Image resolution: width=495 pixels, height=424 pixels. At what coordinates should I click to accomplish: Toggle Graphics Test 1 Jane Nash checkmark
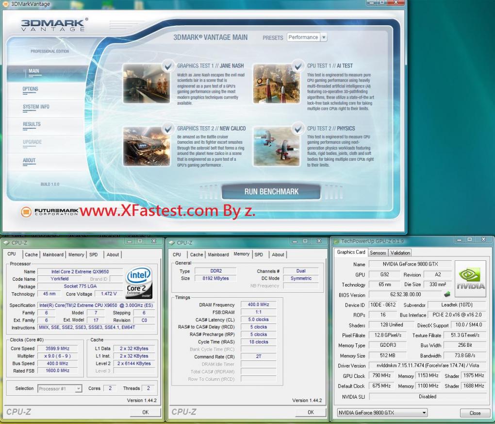click(x=168, y=66)
